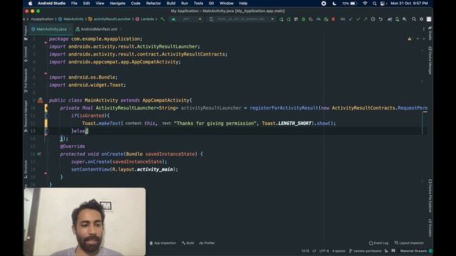The width and height of the screenshot is (456, 256).
Task: Select the MainActivity.java tab
Action: [x=51, y=29]
